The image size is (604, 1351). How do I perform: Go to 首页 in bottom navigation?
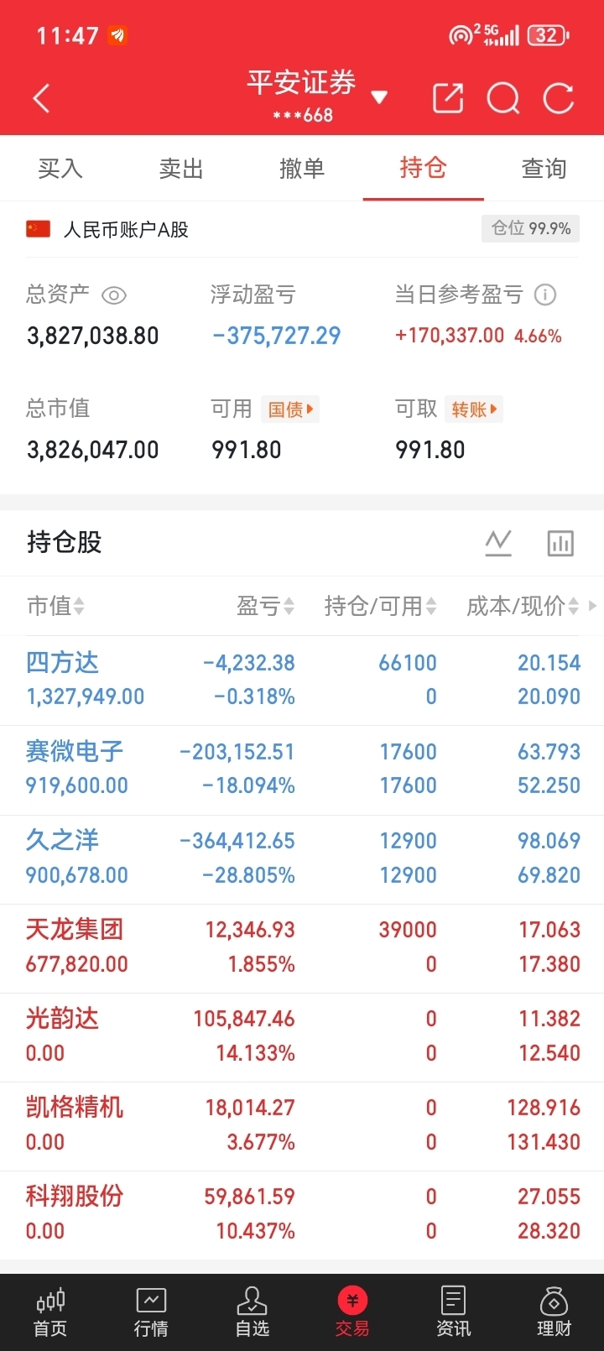coord(50,1313)
